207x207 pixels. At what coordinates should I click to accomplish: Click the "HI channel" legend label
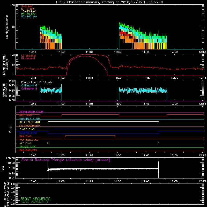point(28,58)
